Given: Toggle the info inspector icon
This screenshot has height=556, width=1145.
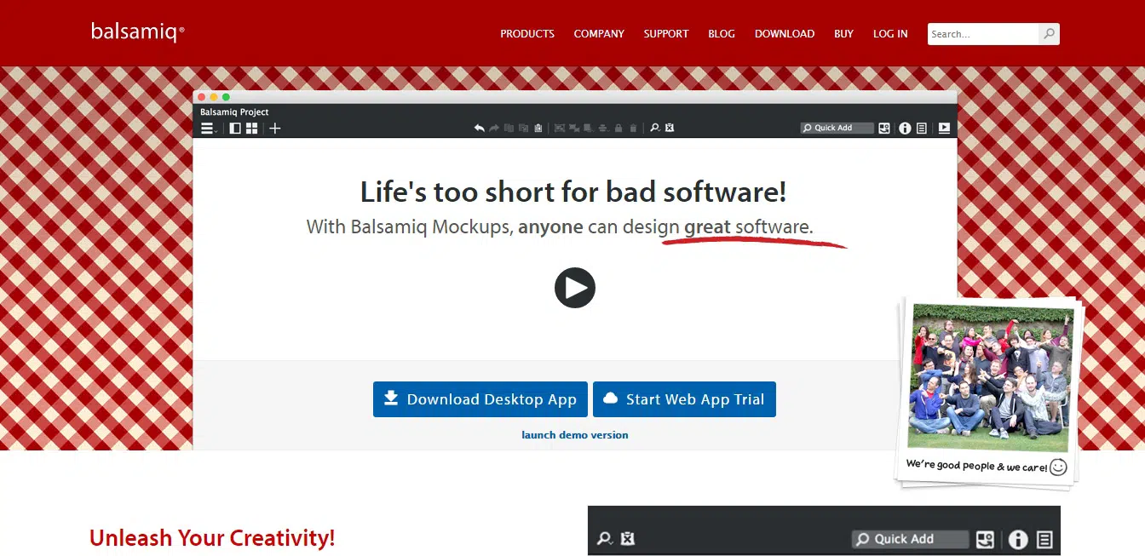Looking at the screenshot, I should [x=905, y=129].
